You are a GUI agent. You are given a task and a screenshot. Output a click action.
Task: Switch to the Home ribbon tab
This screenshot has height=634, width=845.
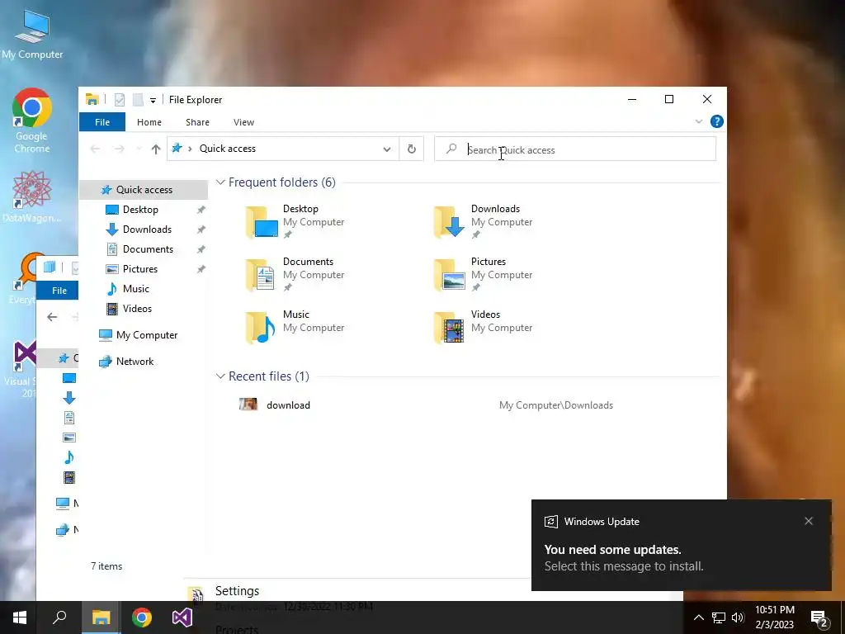(149, 122)
